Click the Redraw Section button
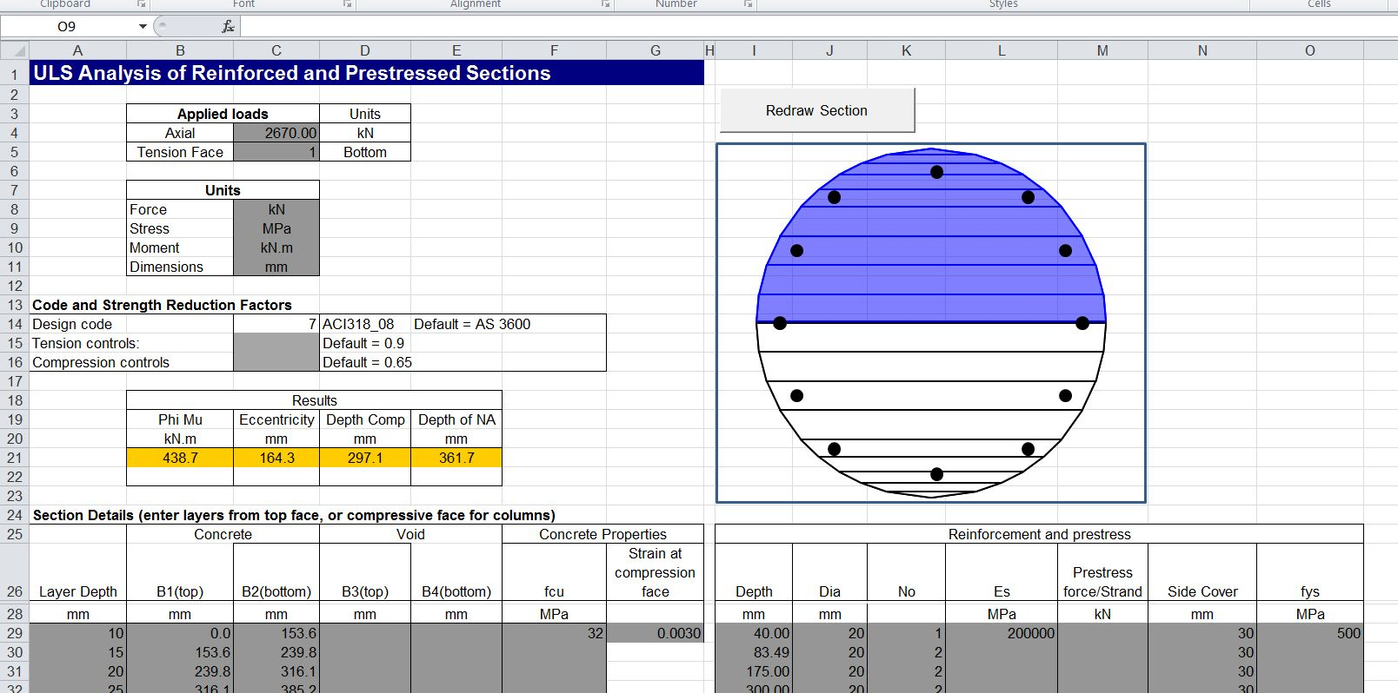This screenshot has height=693, width=1398. pos(816,110)
